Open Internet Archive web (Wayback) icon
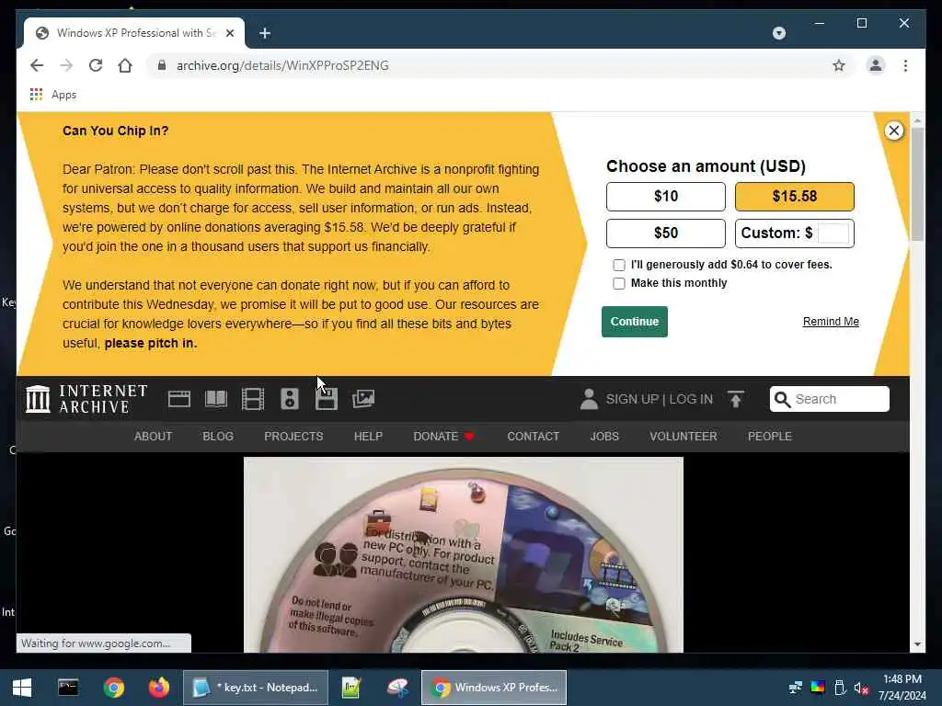942x706 pixels. coord(179,399)
